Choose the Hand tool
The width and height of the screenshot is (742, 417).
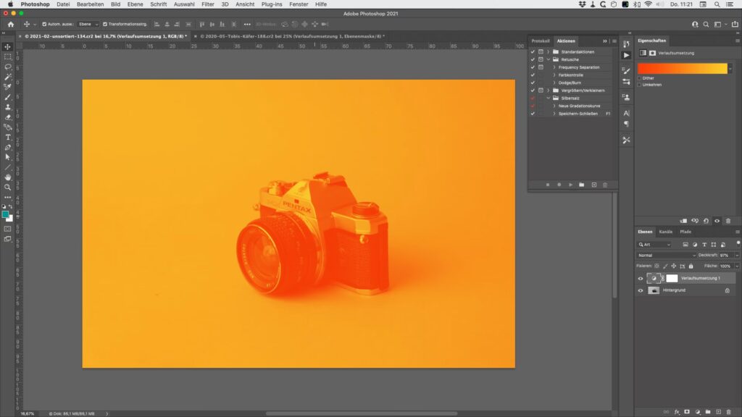click(8, 177)
